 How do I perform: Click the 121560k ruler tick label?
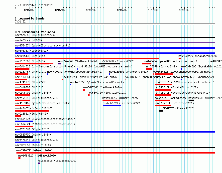[x=91, y=10]
